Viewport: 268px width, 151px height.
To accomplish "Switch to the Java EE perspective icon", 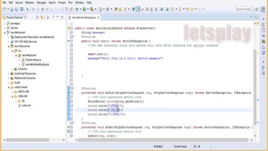I will point(263,9).
